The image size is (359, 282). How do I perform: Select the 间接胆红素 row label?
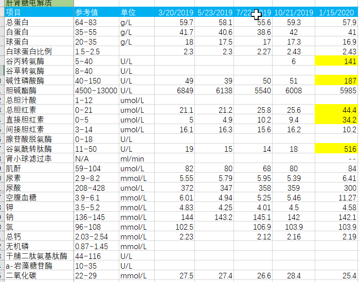click(x=25, y=129)
